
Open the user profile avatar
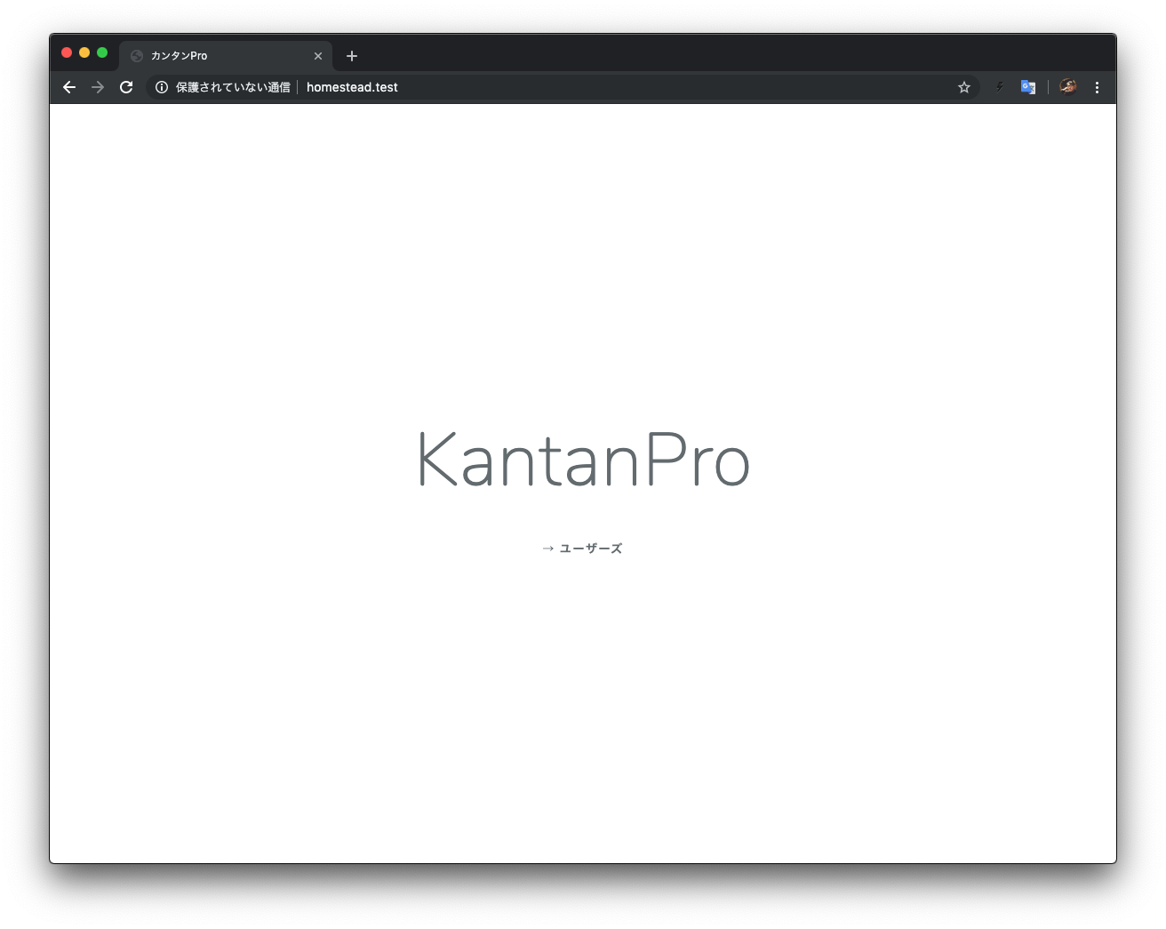click(1068, 86)
